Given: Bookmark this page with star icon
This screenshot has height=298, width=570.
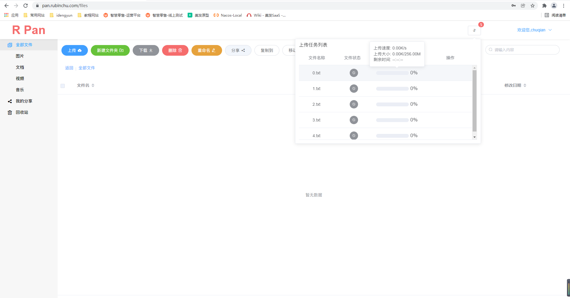Looking at the screenshot, I should pos(533,6).
